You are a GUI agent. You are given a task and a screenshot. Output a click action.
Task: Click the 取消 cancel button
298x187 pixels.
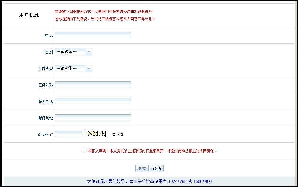pos(157,168)
